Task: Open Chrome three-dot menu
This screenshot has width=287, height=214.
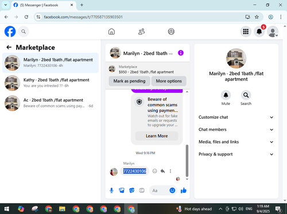Action: (x=281, y=17)
